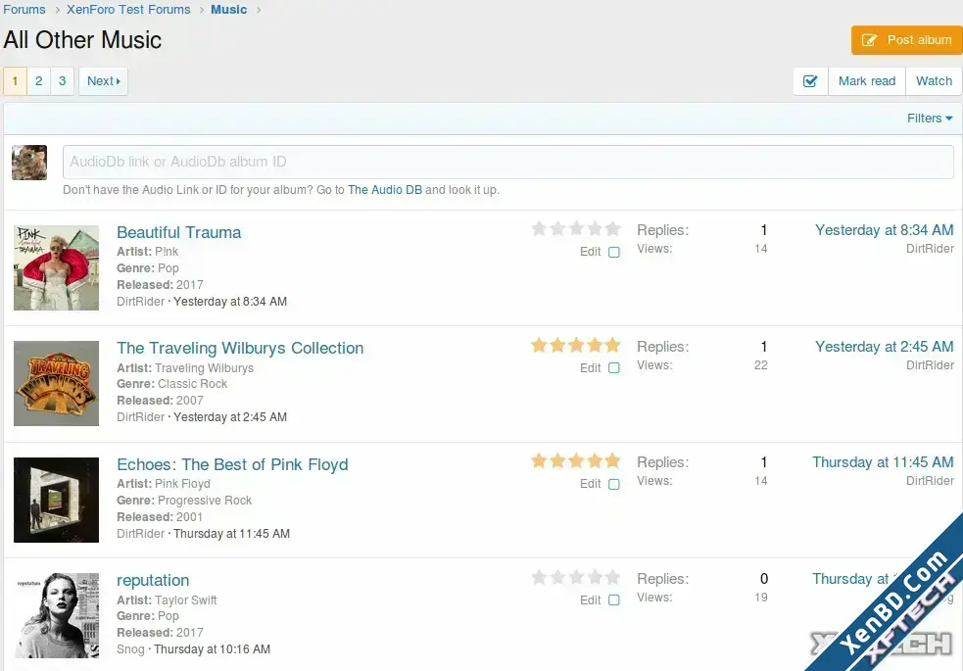Viewport: 963px width, 671px height.
Task: Click Echoes five-star rating
Action: [x=575, y=460]
